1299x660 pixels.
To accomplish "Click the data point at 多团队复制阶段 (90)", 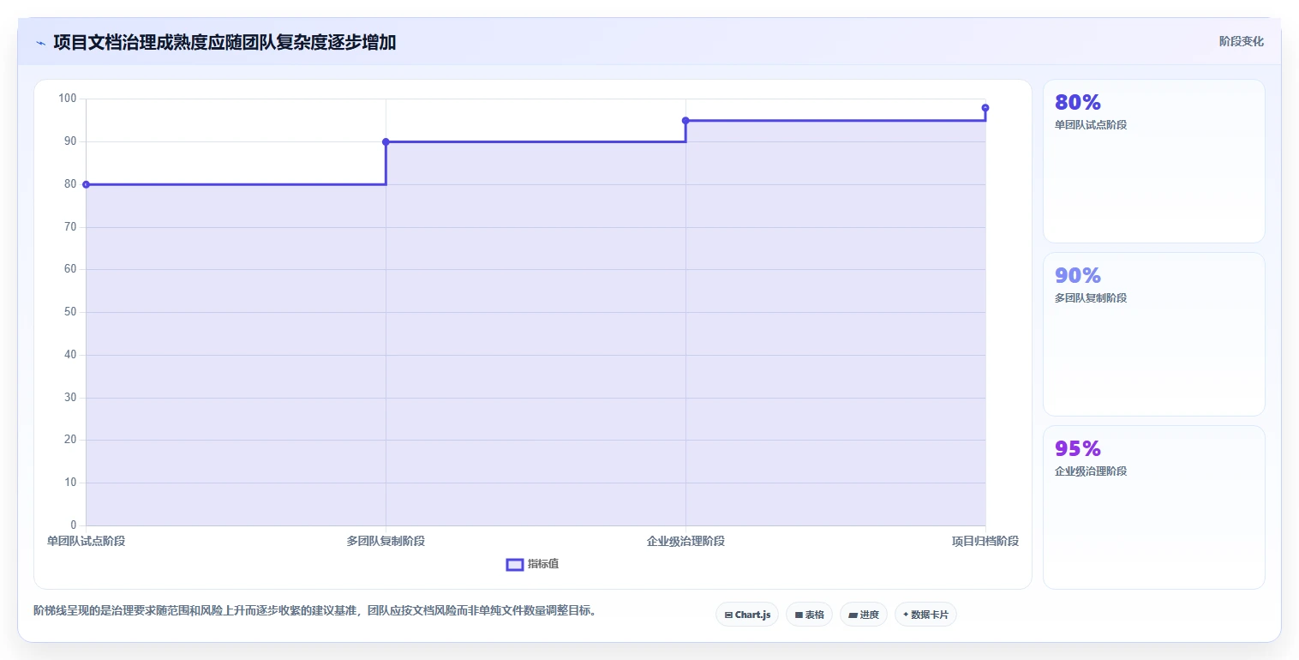I will click(386, 141).
